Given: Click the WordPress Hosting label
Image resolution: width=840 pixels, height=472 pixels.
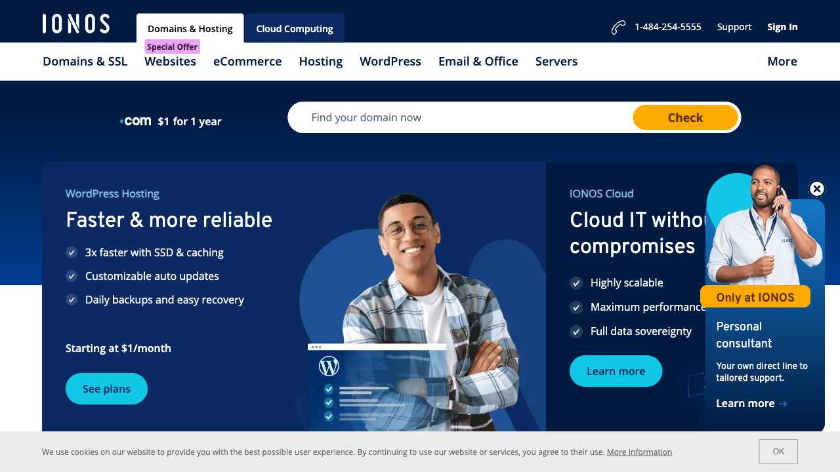Looking at the screenshot, I should point(112,193).
